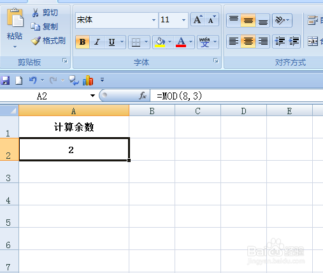Open phonetic guide dropdown arrow
The image size is (323, 273).
point(215,41)
